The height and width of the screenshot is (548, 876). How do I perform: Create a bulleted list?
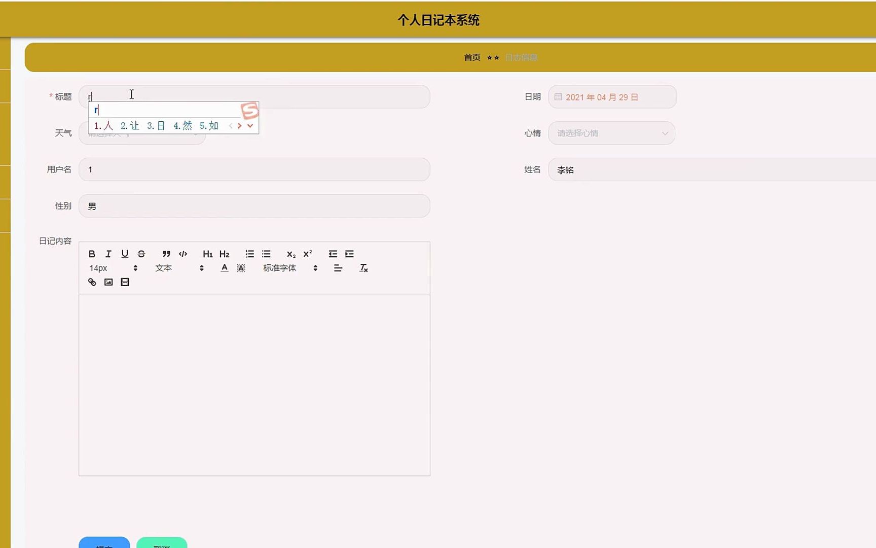pos(266,254)
